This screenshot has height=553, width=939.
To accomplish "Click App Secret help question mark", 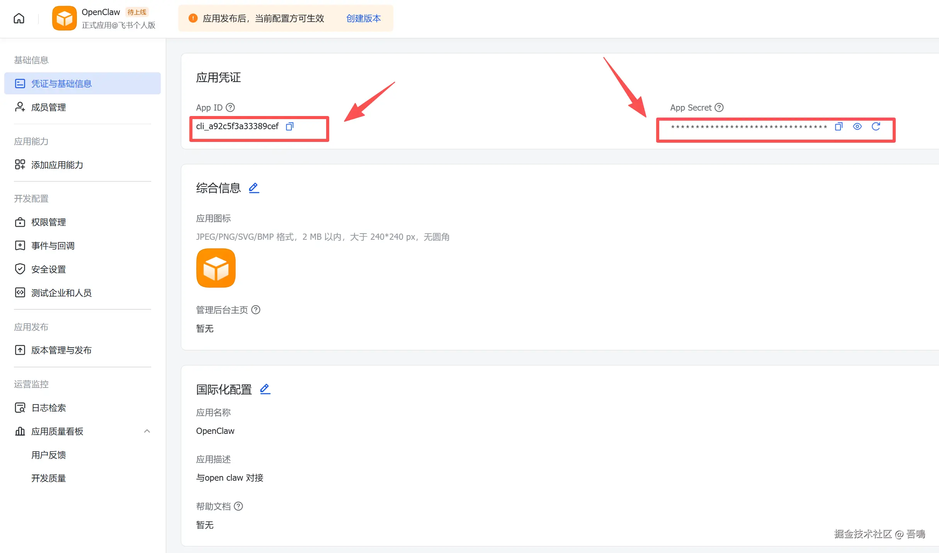I will 719,108.
